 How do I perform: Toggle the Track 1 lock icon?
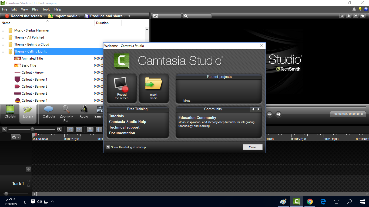(x=29, y=185)
